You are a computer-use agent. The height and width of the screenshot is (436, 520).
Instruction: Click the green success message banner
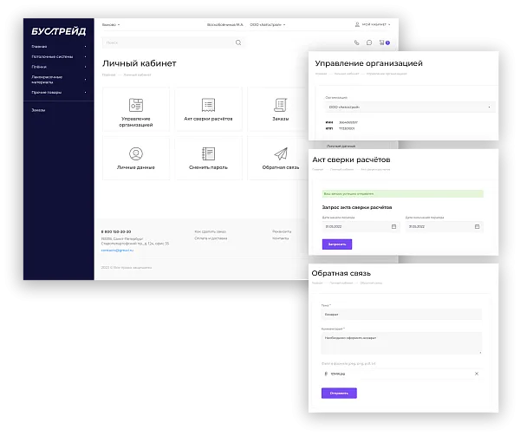[403, 193]
